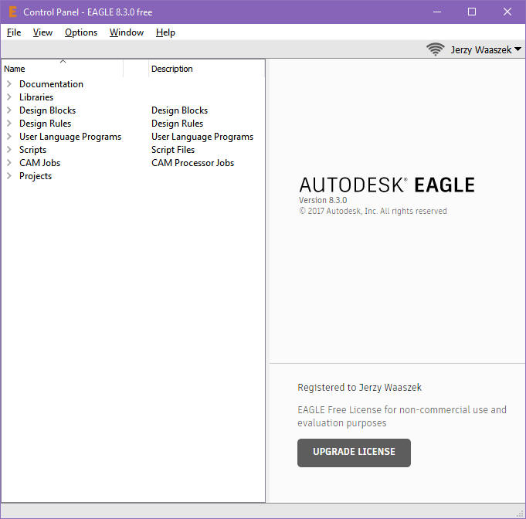Open the View menu
526x519 pixels.
[x=42, y=32]
